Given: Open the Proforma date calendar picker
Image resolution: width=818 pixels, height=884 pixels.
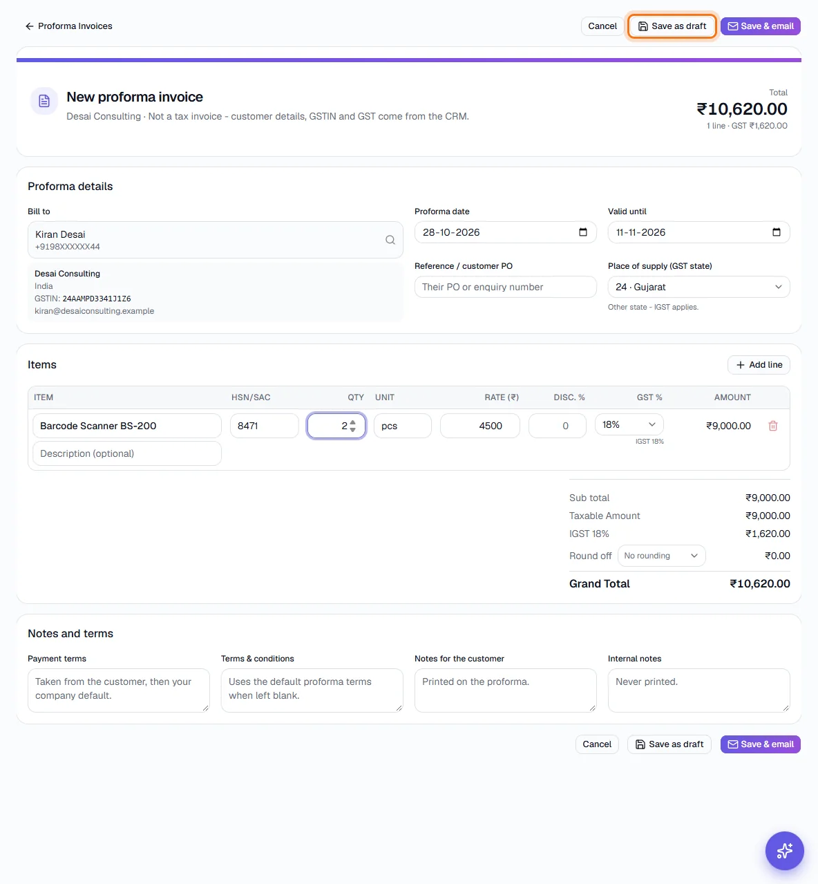Looking at the screenshot, I should tap(583, 232).
